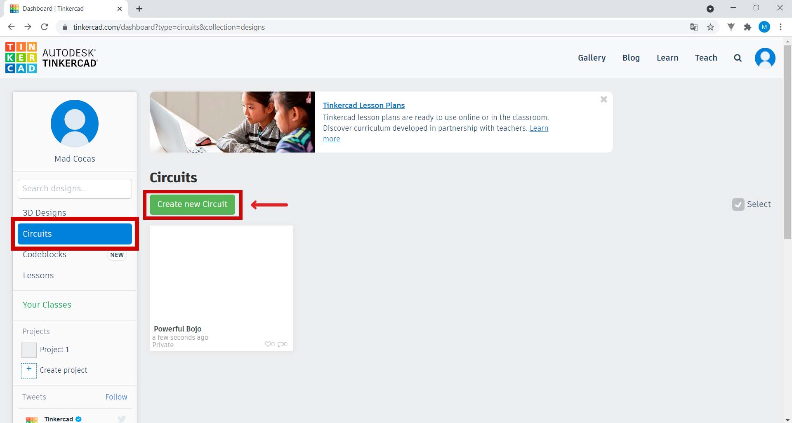Reload the page

tap(45, 27)
